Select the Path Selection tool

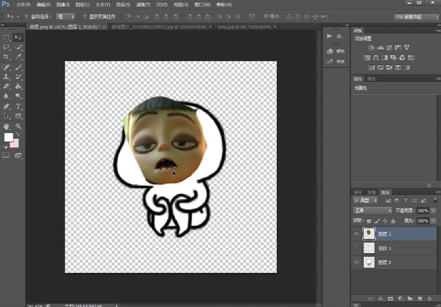tap(6, 116)
